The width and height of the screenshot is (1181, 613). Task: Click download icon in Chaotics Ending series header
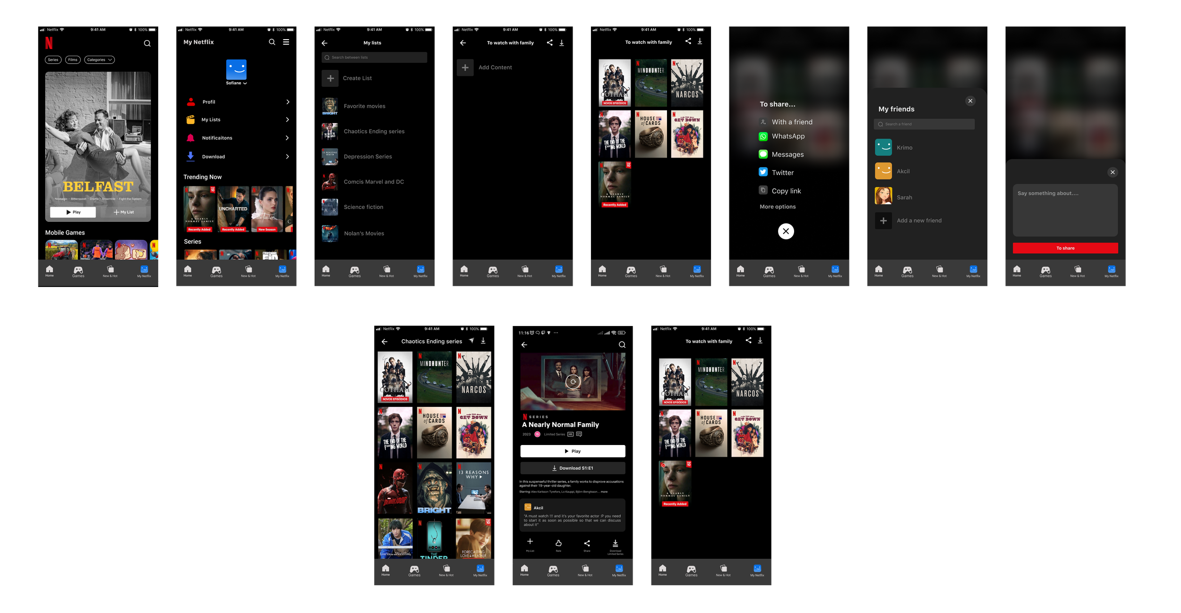(483, 340)
